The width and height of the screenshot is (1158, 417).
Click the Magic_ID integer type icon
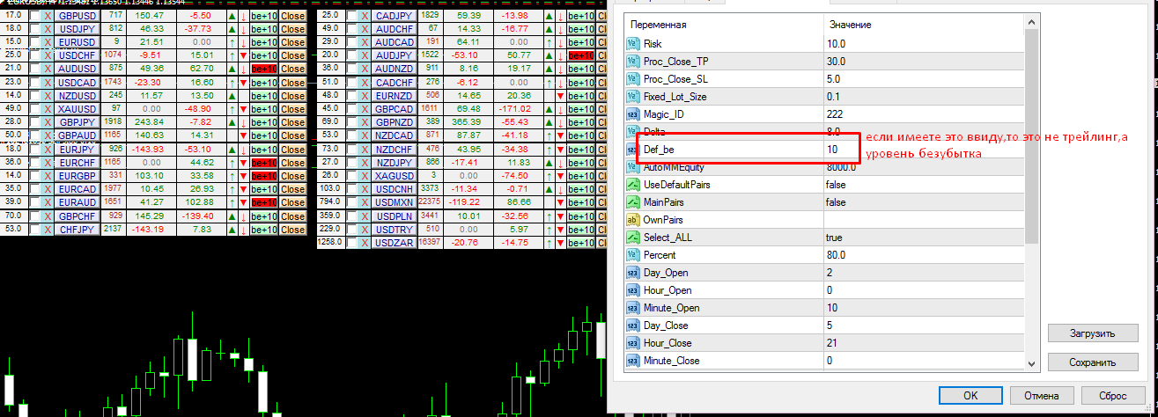[632, 113]
